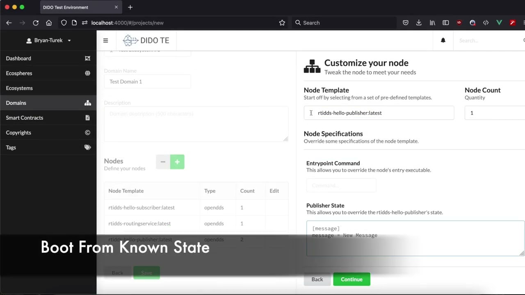Click the Back button beside Continue

coord(317,279)
